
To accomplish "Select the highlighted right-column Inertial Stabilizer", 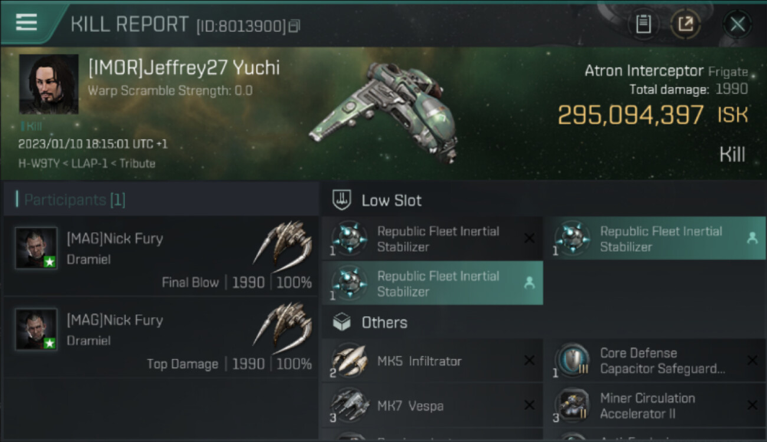I will click(654, 239).
